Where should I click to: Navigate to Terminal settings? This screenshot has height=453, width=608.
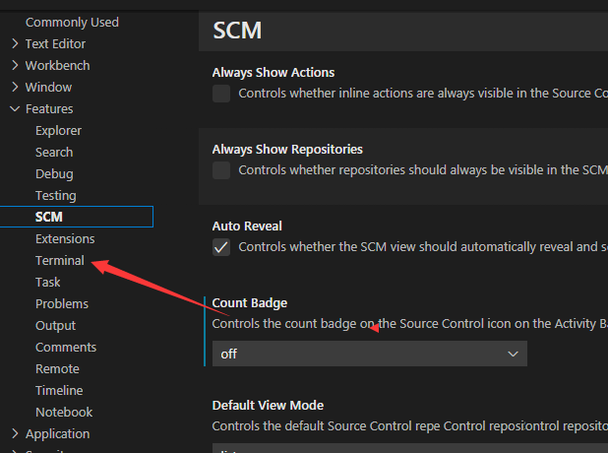tap(60, 260)
